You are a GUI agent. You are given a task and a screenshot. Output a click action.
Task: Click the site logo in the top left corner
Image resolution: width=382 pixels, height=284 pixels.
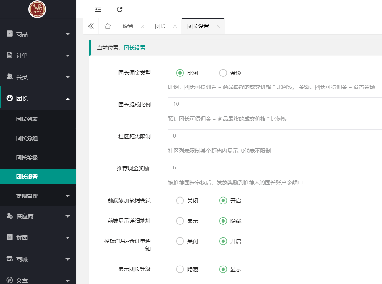37,9
